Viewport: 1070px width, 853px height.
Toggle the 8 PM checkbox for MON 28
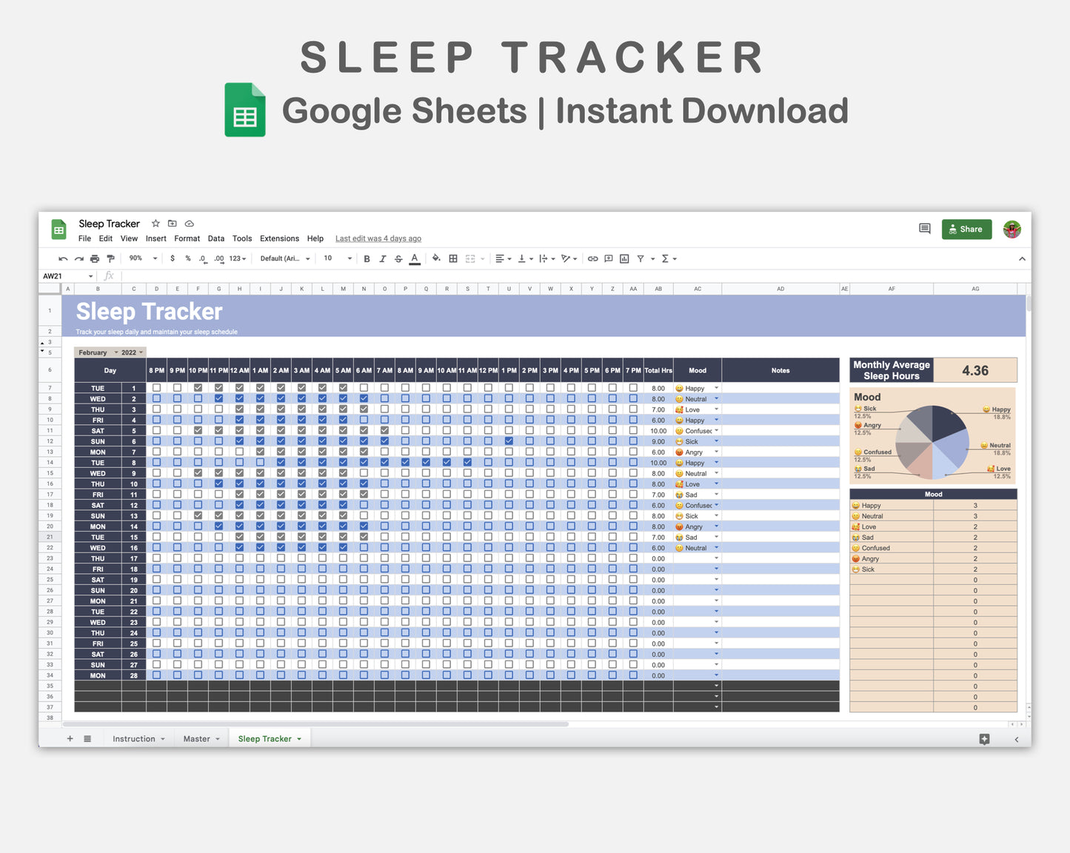click(156, 675)
